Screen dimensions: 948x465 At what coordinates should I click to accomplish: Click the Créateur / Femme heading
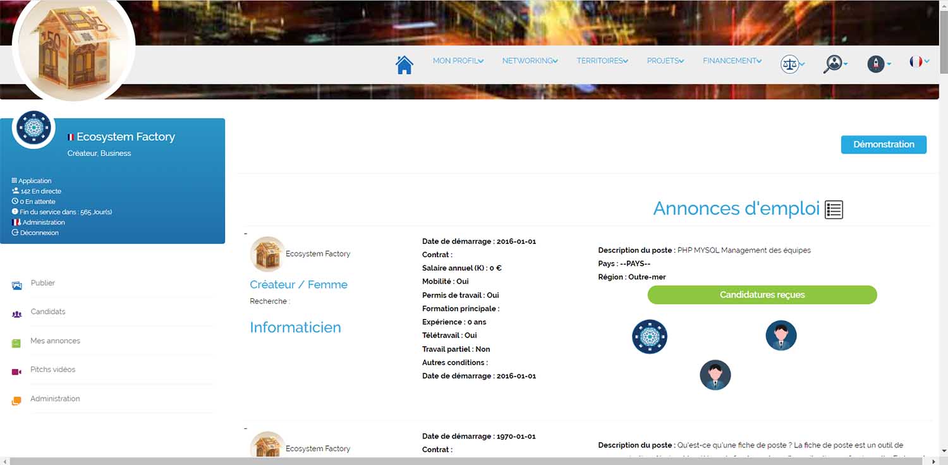[298, 284]
